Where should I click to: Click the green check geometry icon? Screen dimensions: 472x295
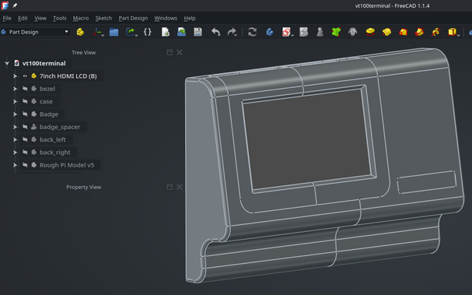336,32
